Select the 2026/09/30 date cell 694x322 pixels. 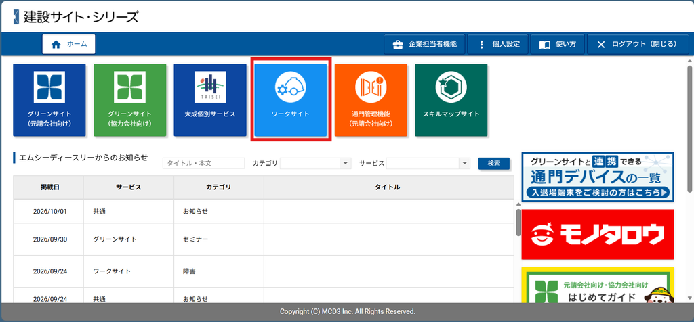[49, 239]
